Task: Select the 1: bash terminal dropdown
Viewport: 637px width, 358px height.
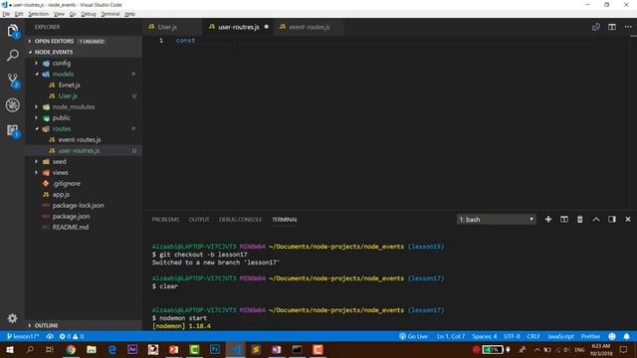Action: click(x=496, y=219)
